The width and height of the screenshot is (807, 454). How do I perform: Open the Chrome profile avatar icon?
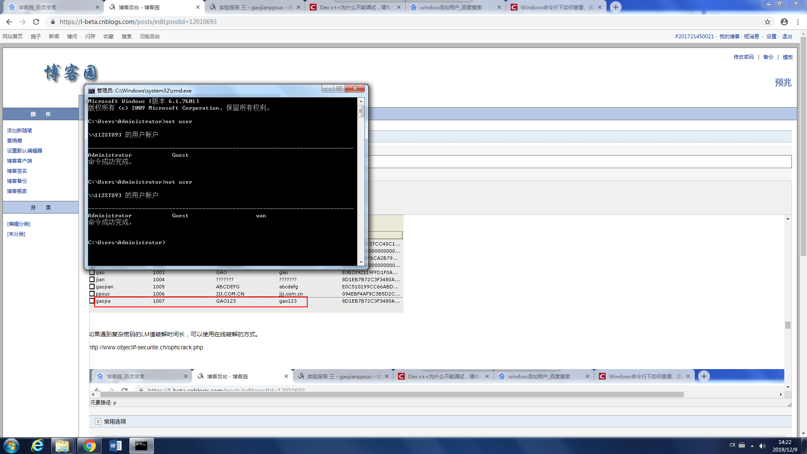(x=784, y=22)
